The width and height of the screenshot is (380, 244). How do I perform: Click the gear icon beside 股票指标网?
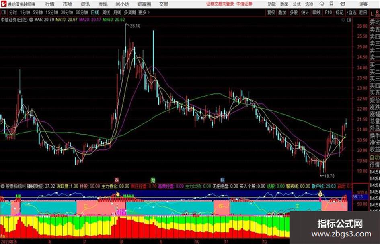(3, 186)
